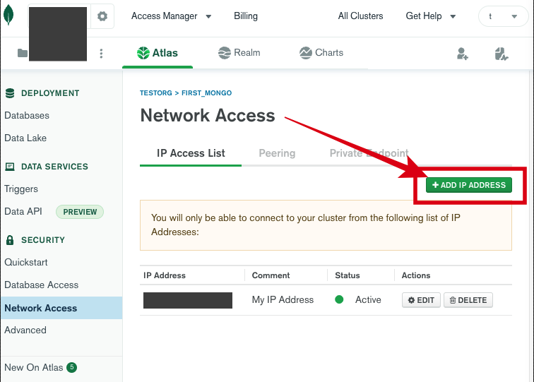534x382 pixels.
Task: Open the project options three-dot menu
Action: click(101, 54)
